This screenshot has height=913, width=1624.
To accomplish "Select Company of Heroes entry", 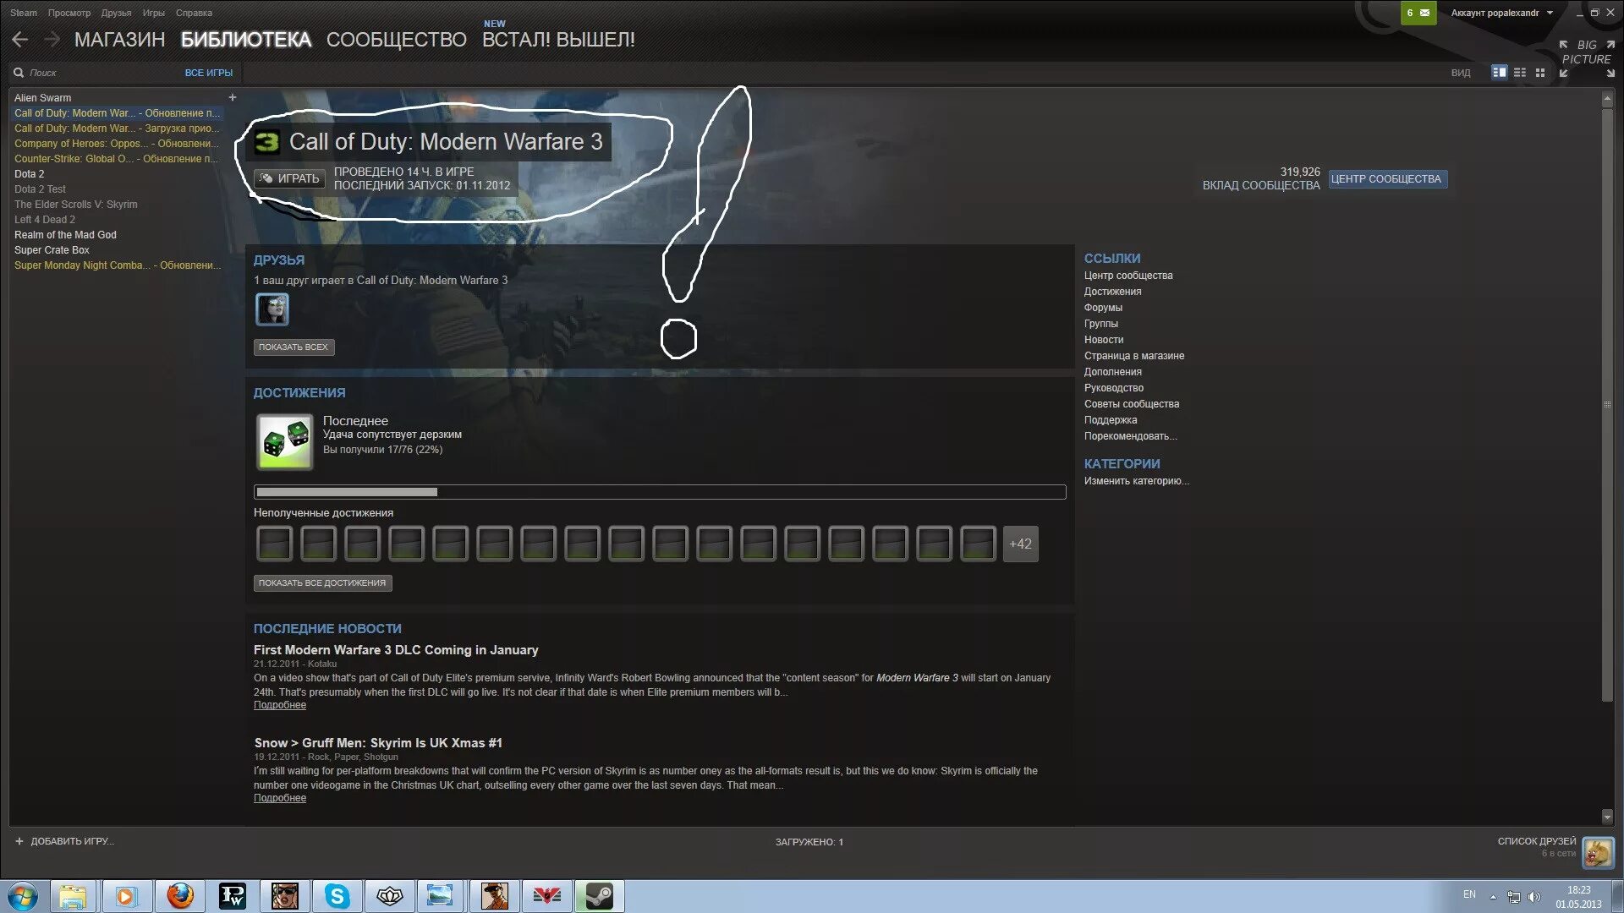I will coord(117,144).
